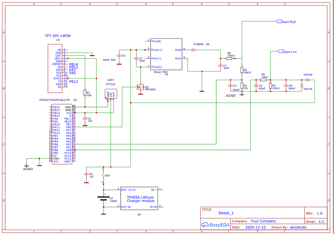The image size is (334, 234).
Task: Select the REV 1.0 field
Action: (314, 213)
